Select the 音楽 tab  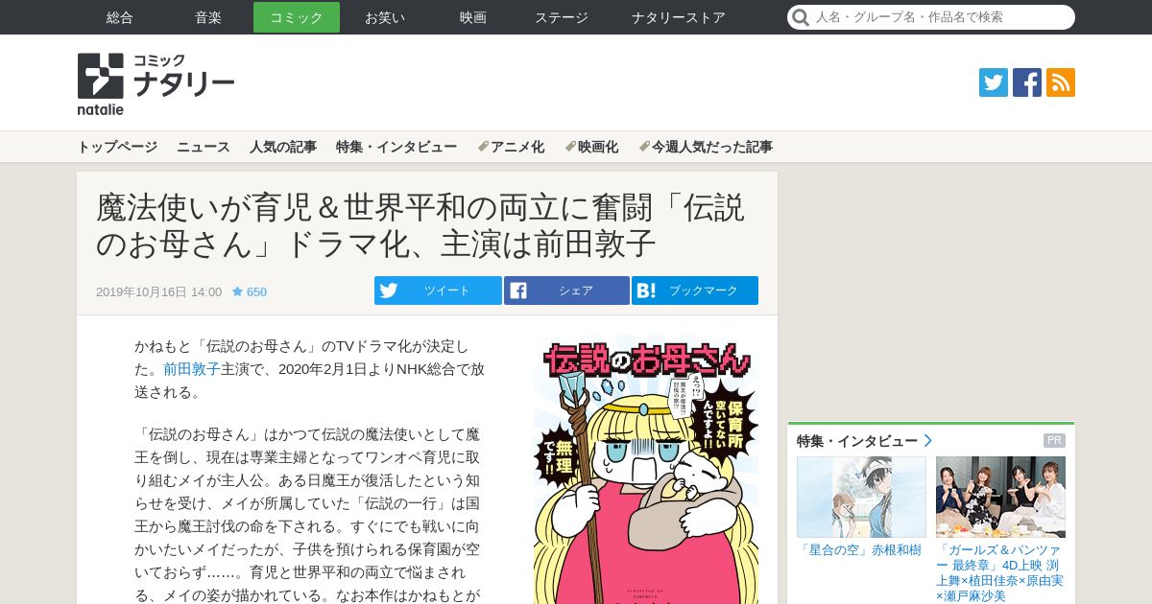pyautogui.click(x=208, y=17)
